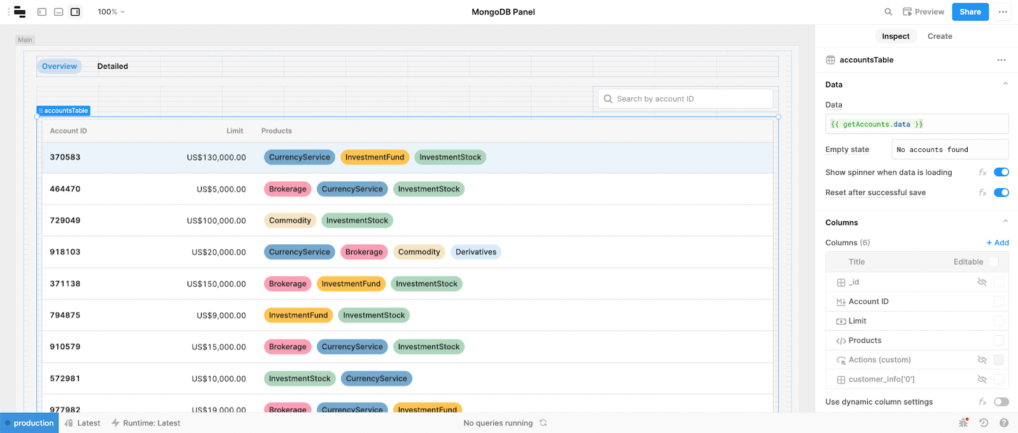
Task: Click the 'Search by account ID' field
Action: point(686,99)
